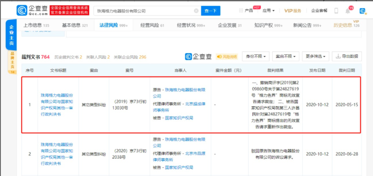Expand the 身份不限 filter dropdown

pyautogui.click(x=256, y=57)
